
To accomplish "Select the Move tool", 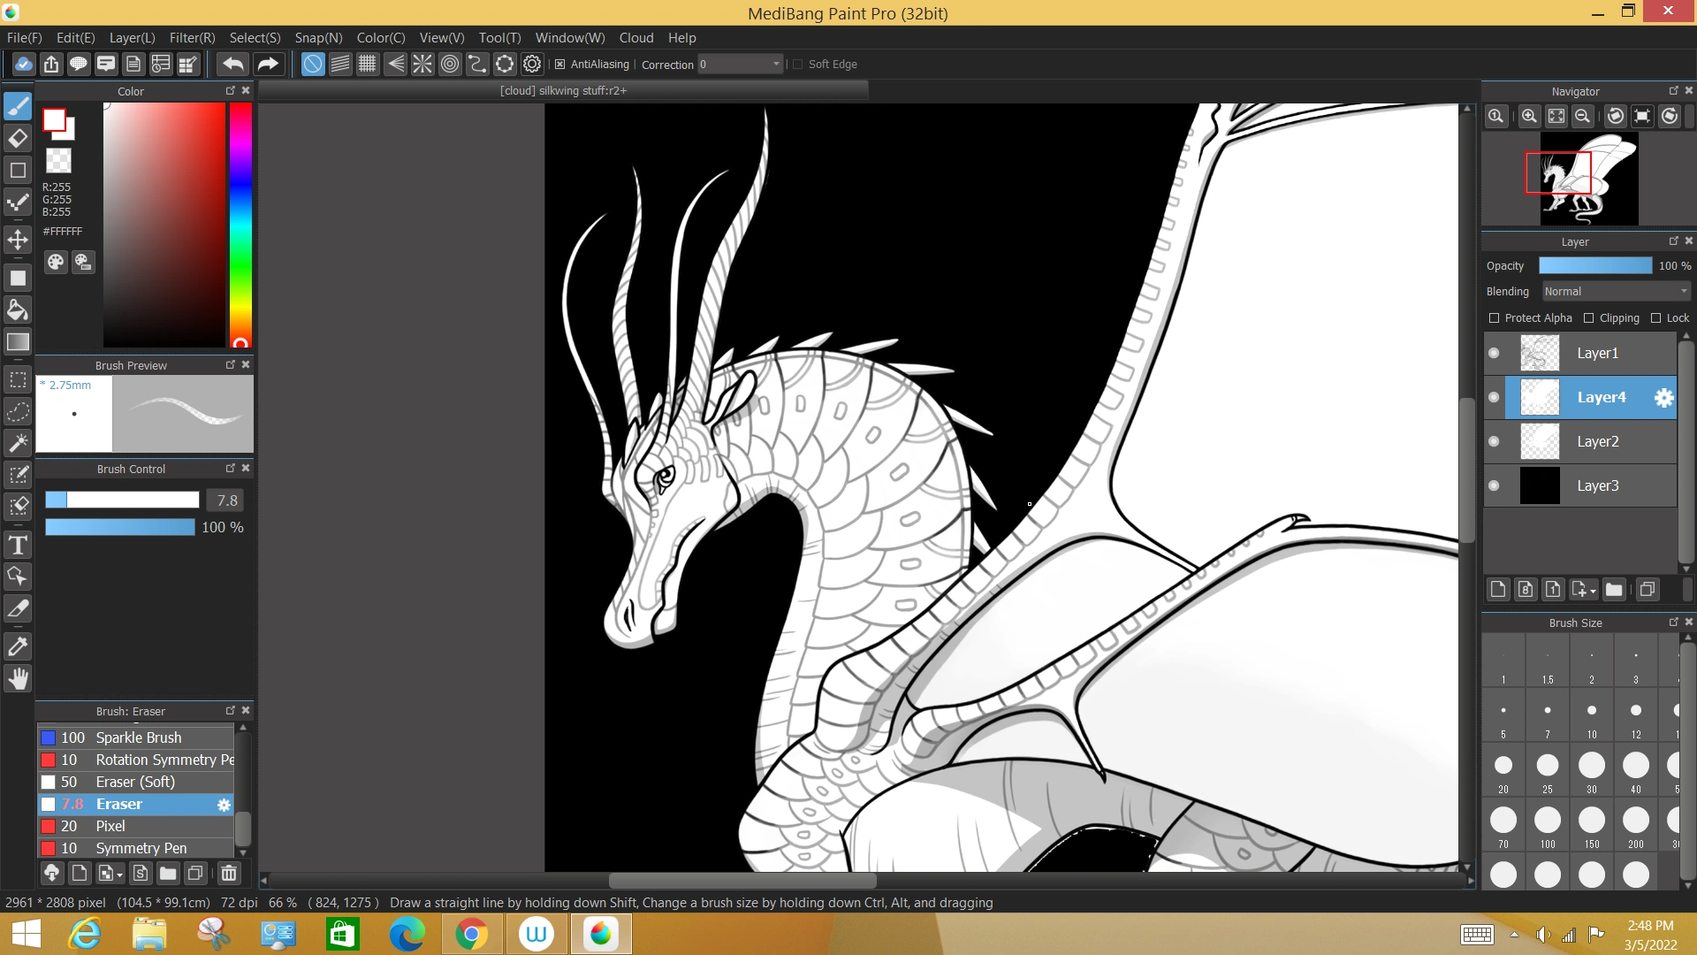I will 18,240.
